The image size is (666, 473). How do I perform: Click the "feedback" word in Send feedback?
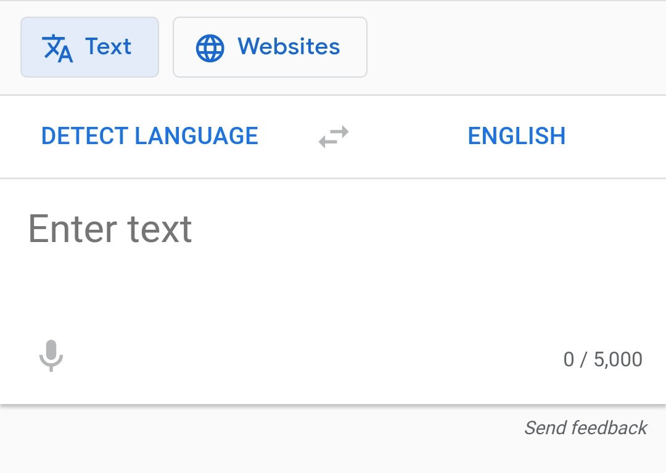(x=609, y=427)
